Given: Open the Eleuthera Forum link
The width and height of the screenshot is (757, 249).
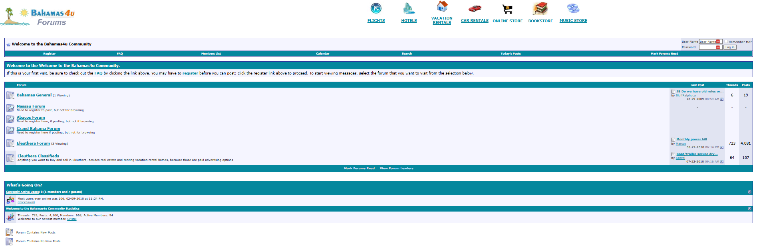Looking at the screenshot, I should coord(33,143).
